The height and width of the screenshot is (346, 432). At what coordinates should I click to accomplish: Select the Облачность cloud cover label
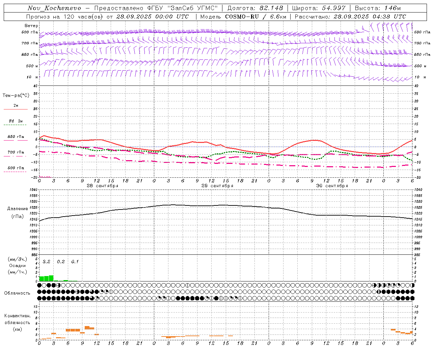point(17,293)
